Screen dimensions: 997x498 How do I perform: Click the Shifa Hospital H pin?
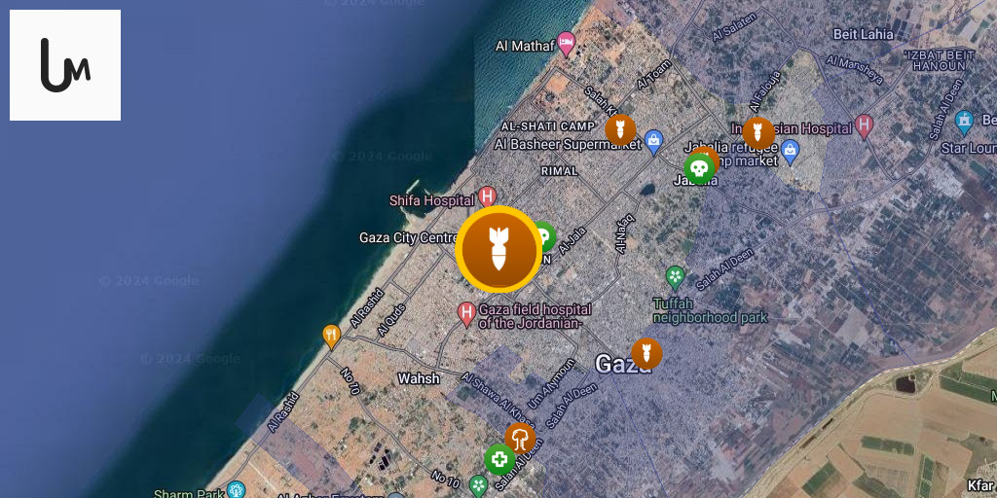487,196
